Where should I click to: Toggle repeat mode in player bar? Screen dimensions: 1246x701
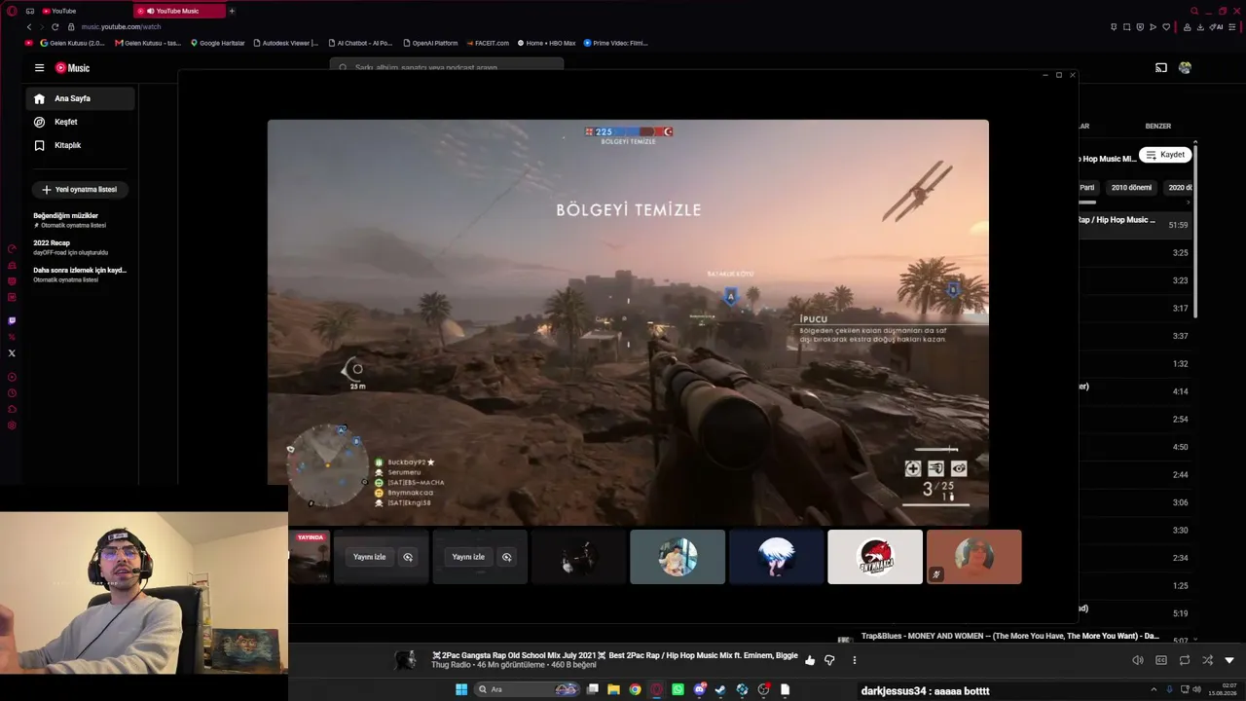(x=1185, y=660)
